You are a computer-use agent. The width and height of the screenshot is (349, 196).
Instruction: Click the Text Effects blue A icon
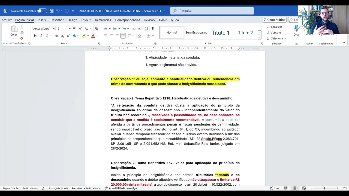(x=74, y=36)
